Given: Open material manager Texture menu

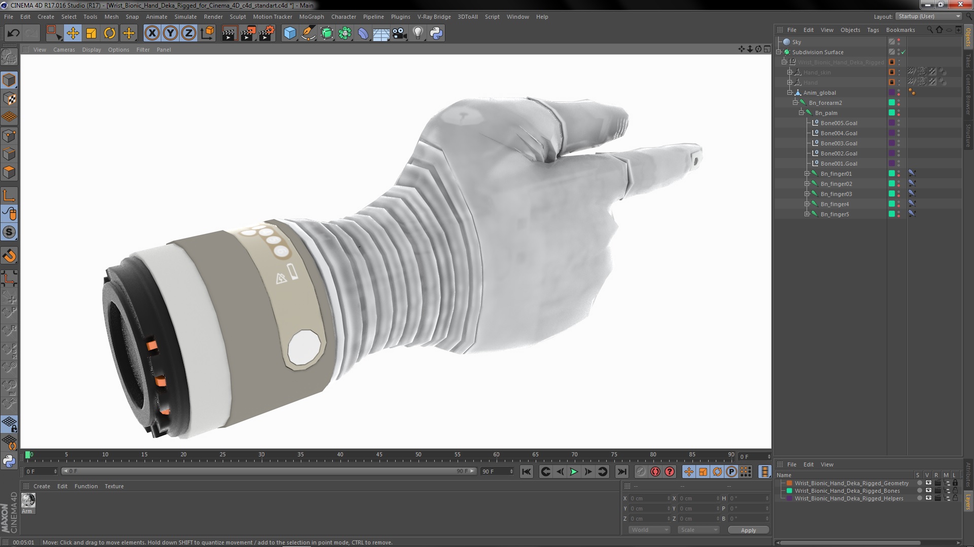Looking at the screenshot, I should tap(114, 486).
